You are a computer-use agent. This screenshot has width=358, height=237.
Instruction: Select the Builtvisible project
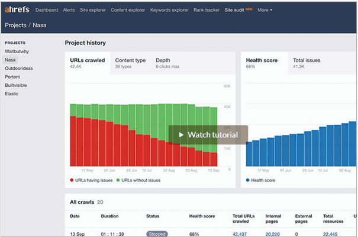point(16,85)
